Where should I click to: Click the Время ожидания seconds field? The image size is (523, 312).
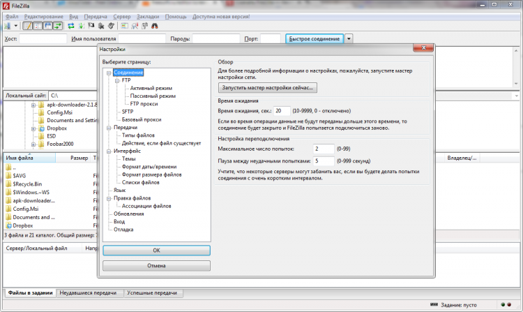(x=282, y=111)
